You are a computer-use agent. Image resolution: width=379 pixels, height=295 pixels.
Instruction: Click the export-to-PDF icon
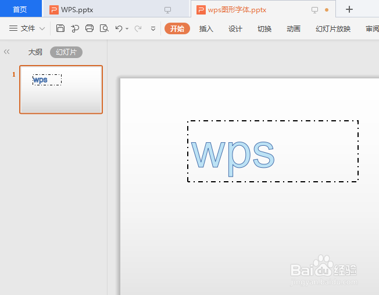(x=75, y=28)
